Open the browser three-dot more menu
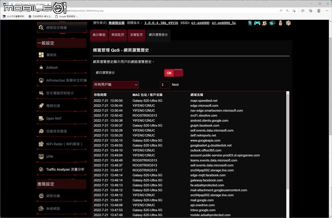Screen dimensions: 332x218 327,11
